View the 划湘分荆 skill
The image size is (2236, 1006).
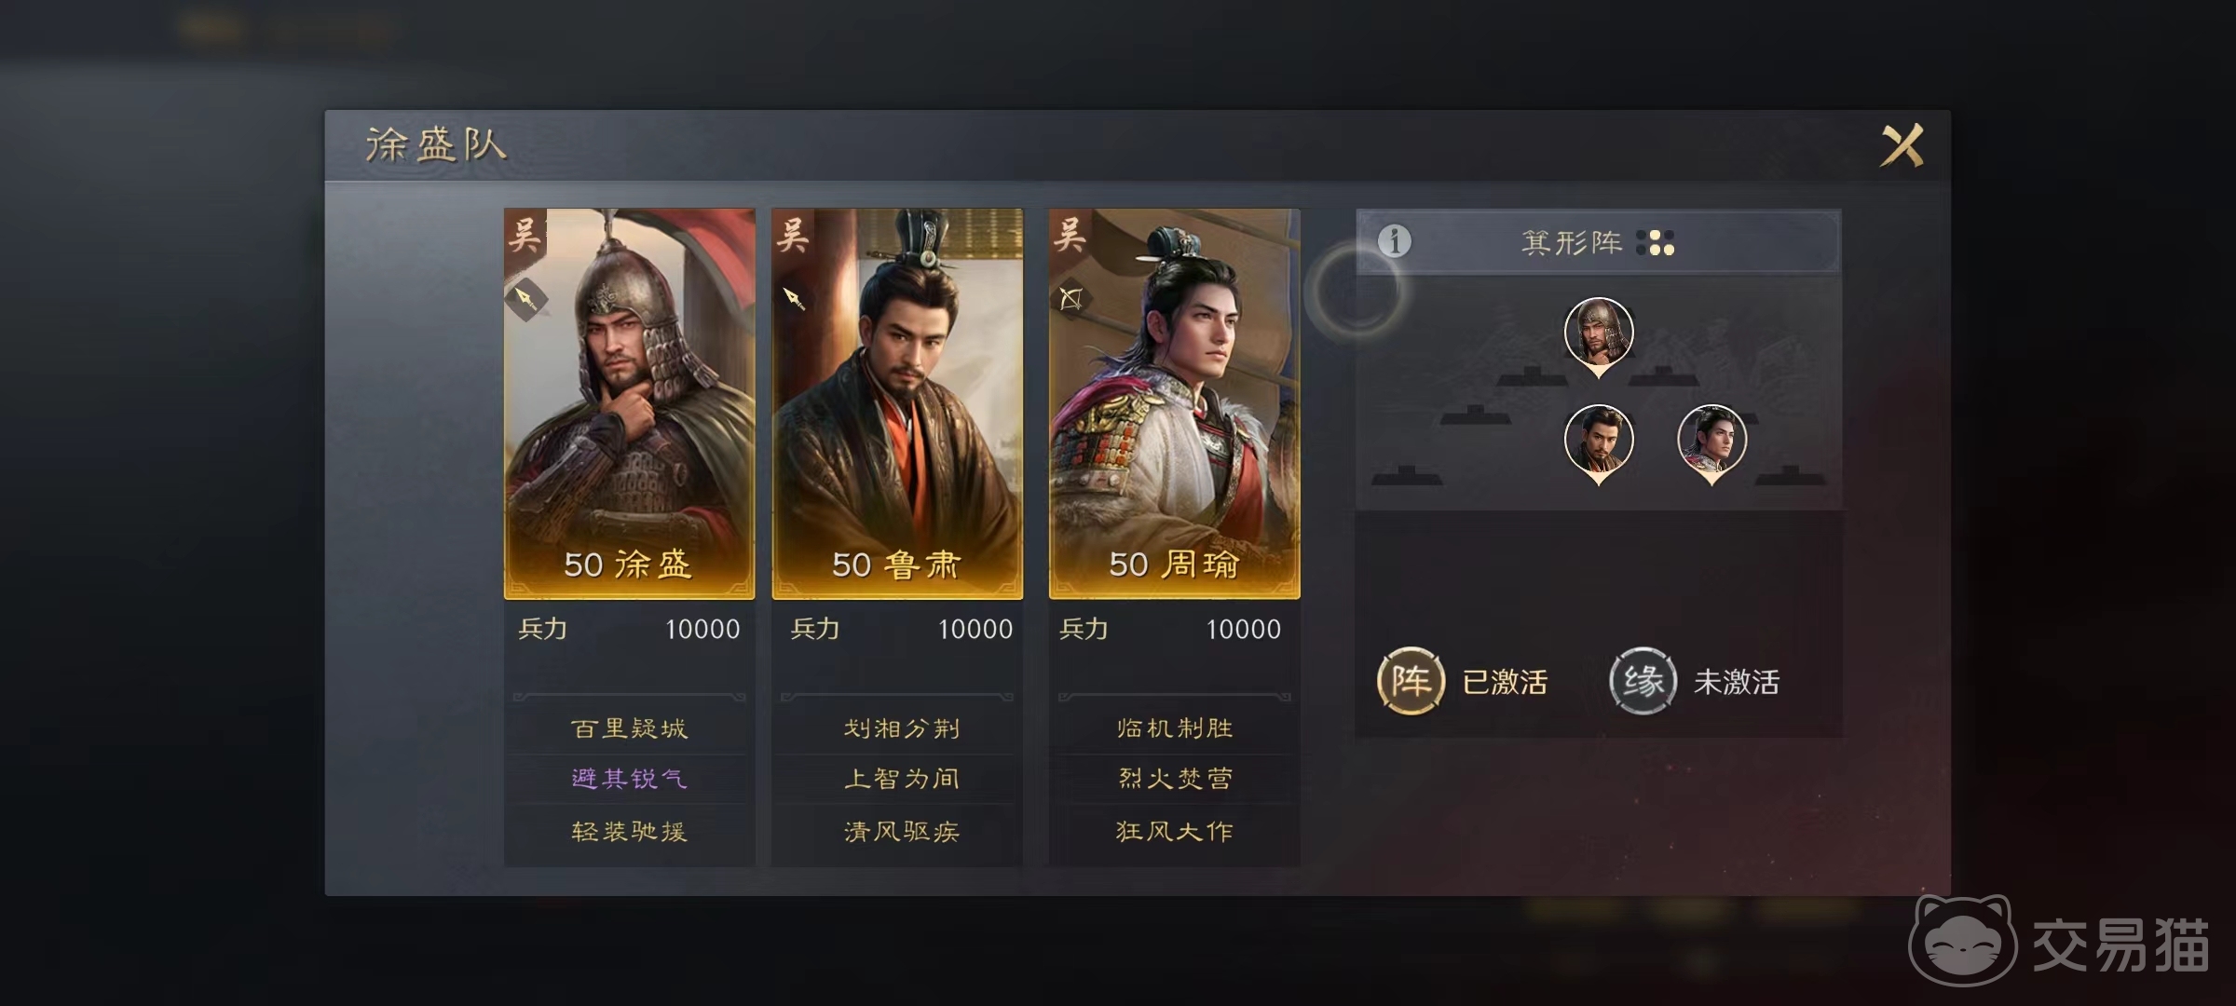(902, 728)
